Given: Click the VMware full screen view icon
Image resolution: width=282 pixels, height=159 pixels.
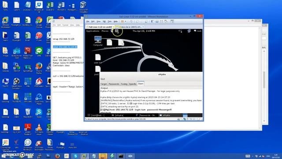Looking at the screenshot, I should tap(161, 22).
